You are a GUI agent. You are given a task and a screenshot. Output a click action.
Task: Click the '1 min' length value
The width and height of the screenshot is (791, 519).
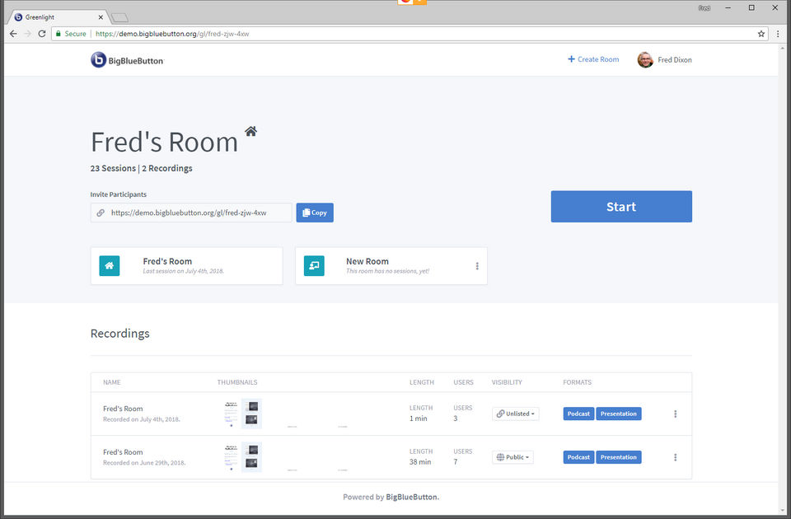(419, 418)
